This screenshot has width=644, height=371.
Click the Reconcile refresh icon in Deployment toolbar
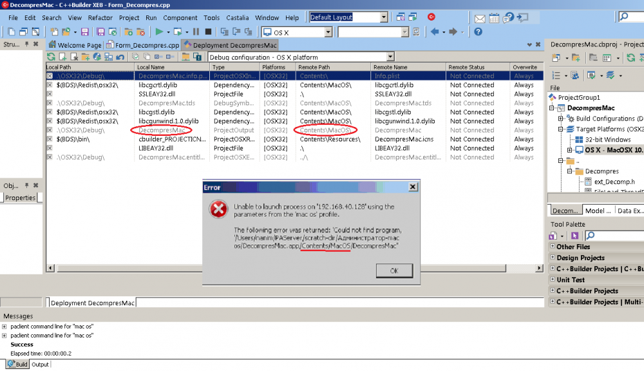51,57
